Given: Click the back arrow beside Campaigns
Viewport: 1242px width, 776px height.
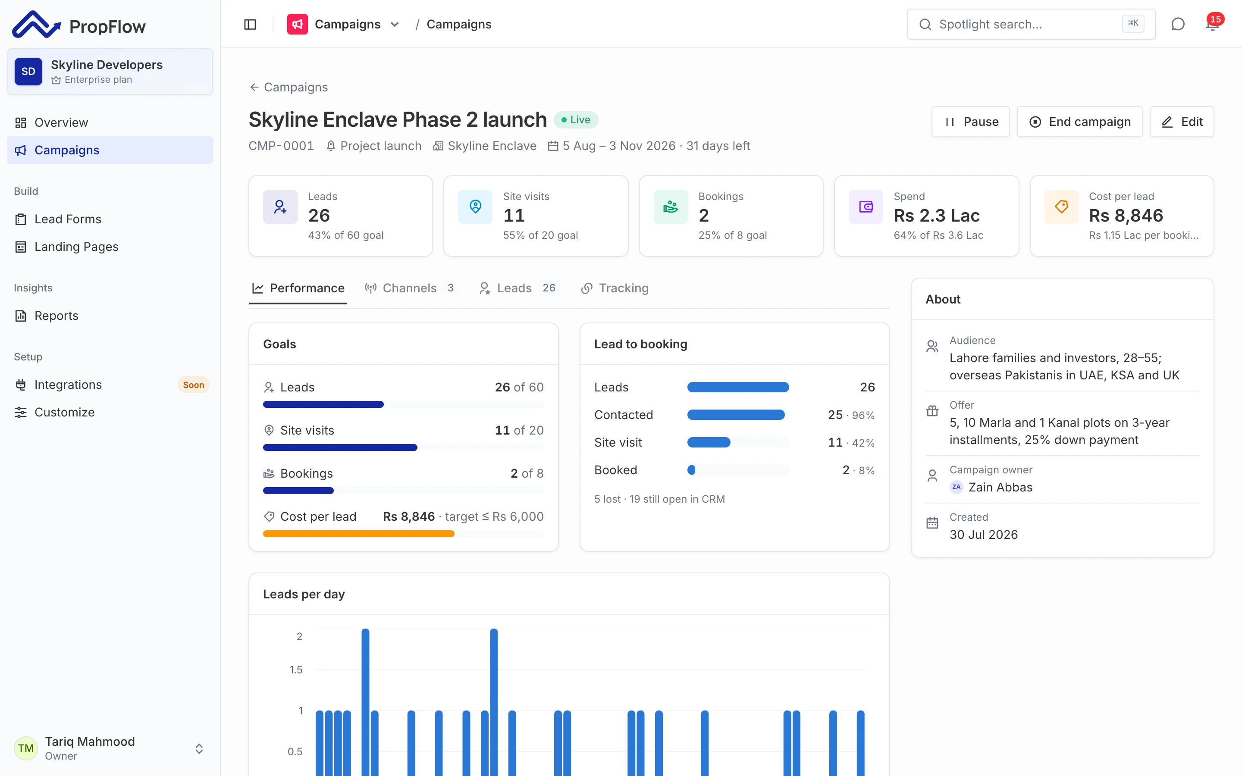Looking at the screenshot, I should point(254,87).
